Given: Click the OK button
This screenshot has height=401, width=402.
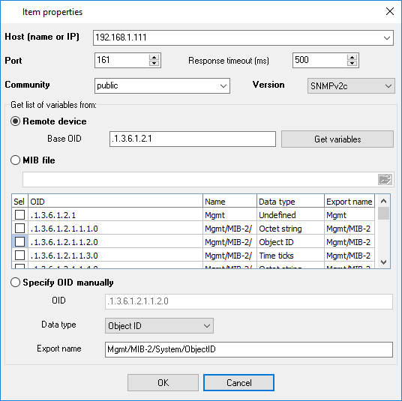Looking at the screenshot, I should pos(163,383).
